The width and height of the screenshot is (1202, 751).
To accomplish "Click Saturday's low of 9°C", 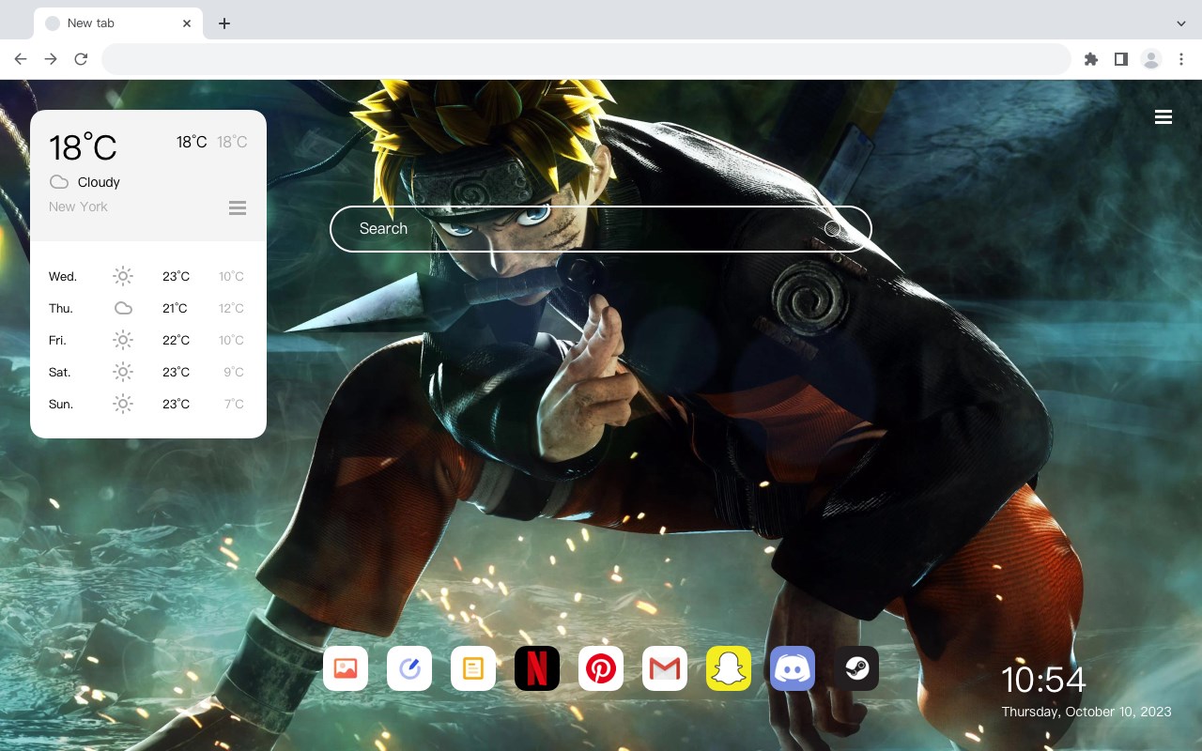I will [234, 372].
